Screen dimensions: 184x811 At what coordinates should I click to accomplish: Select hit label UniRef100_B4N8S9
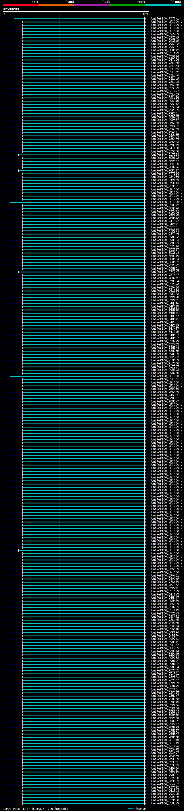pyautogui.click(x=165, y=310)
